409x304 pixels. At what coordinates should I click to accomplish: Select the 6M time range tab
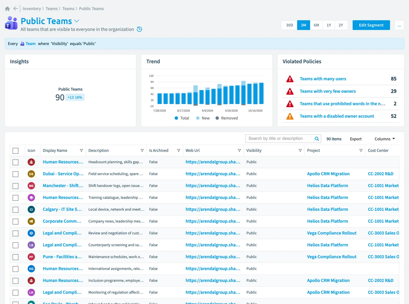click(316, 25)
